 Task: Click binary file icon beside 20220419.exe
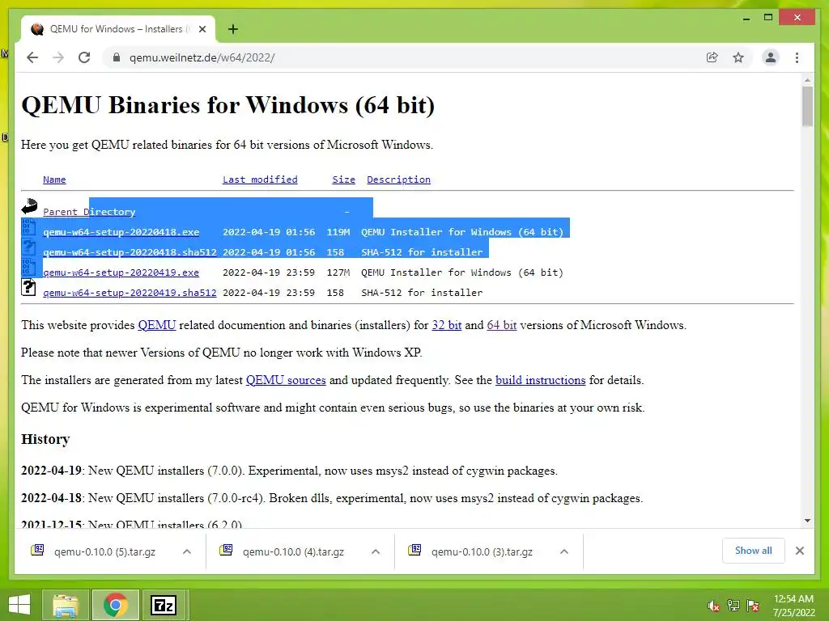tap(28, 267)
